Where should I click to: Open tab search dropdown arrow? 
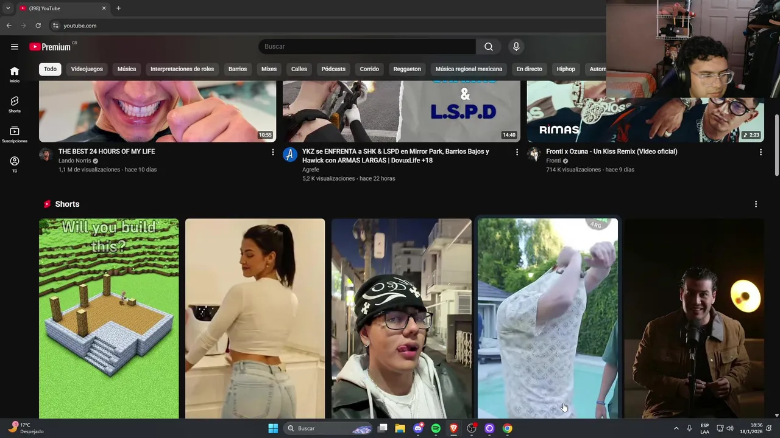[x=8, y=8]
